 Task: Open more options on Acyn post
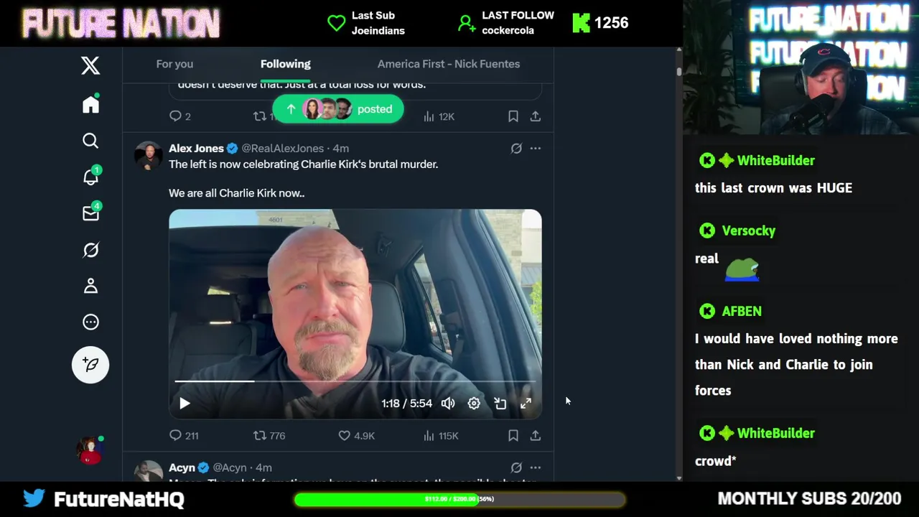536,467
